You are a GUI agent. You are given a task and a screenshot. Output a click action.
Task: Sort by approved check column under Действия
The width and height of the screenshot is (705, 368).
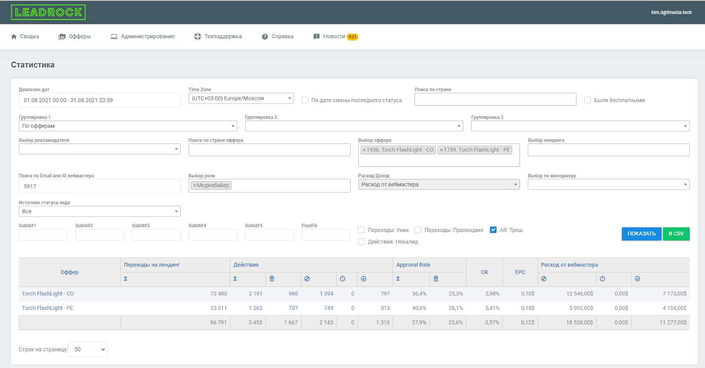364,279
